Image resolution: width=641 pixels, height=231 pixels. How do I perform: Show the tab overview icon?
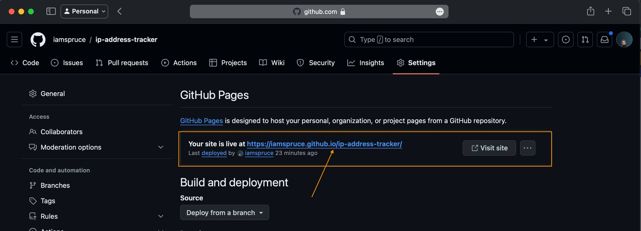coord(627,11)
